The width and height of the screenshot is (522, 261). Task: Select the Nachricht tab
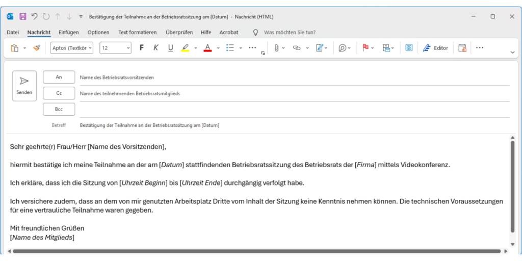pyautogui.click(x=39, y=32)
